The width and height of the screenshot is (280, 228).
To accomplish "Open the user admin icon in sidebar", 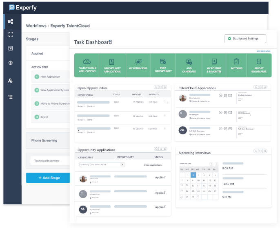I will coord(10,81).
